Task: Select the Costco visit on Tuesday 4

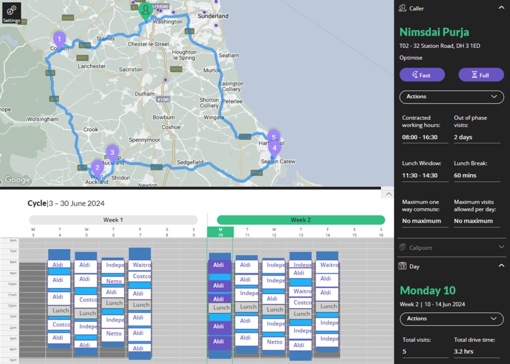Action: click(59, 325)
